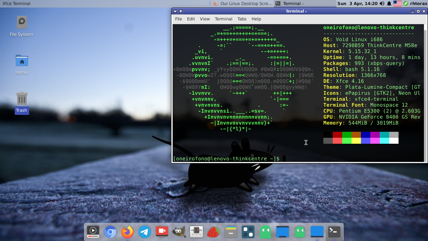Image resolution: width=428 pixels, height=241 pixels.
Task: Click the 'OS: Void Linux i686' line
Action: coord(353,40)
